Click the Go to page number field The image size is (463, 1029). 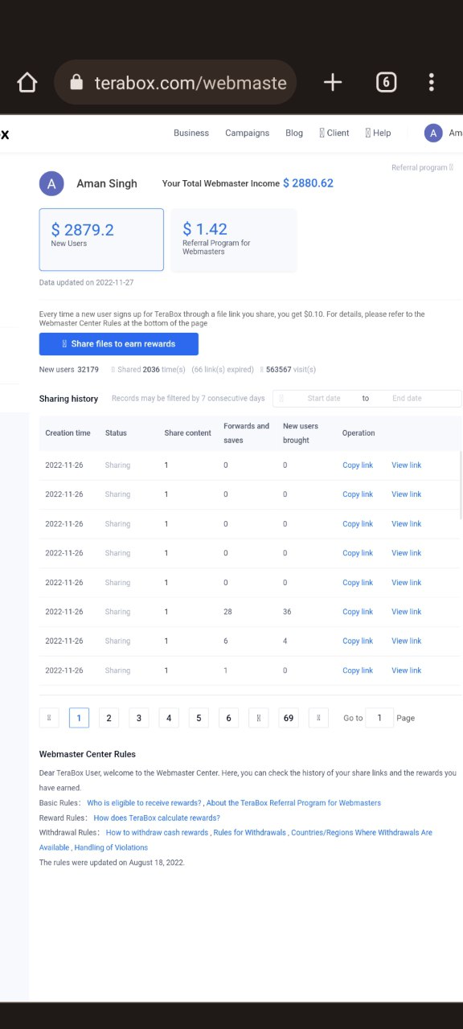click(379, 718)
